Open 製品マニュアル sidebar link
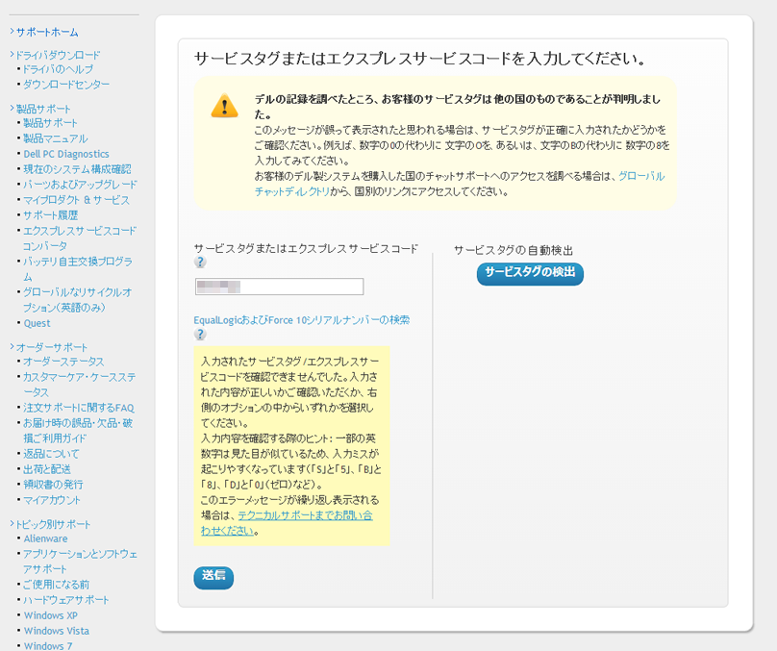This screenshot has width=777, height=651. (x=55, y=138)
